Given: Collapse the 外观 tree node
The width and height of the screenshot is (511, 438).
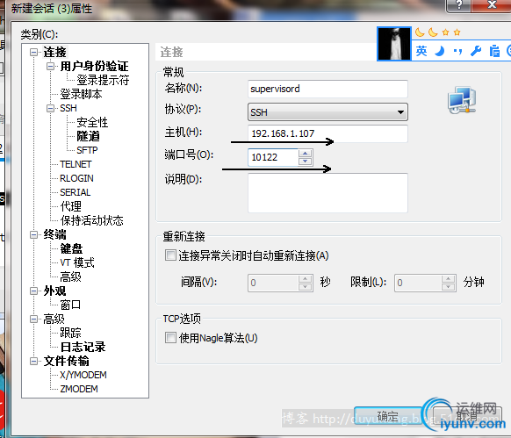Looking at the screenshot, I should 33,291.
